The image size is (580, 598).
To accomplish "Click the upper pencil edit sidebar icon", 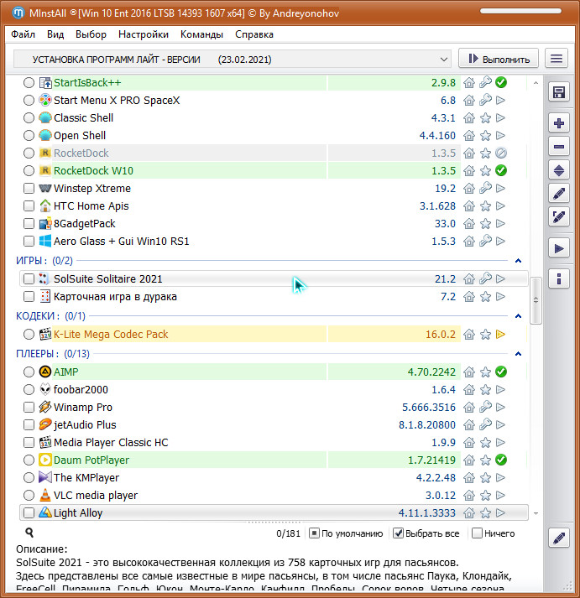I will (559, 194).
